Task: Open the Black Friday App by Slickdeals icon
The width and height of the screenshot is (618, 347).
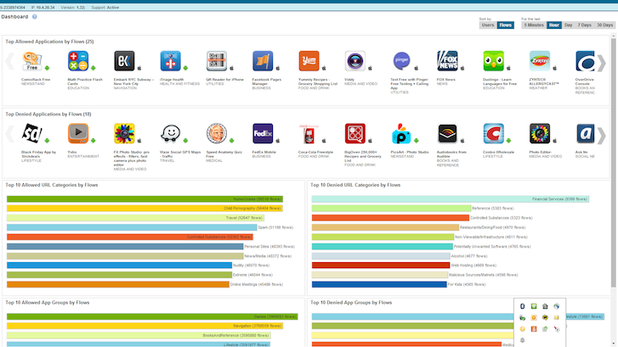Action: [x=32, y=134]
